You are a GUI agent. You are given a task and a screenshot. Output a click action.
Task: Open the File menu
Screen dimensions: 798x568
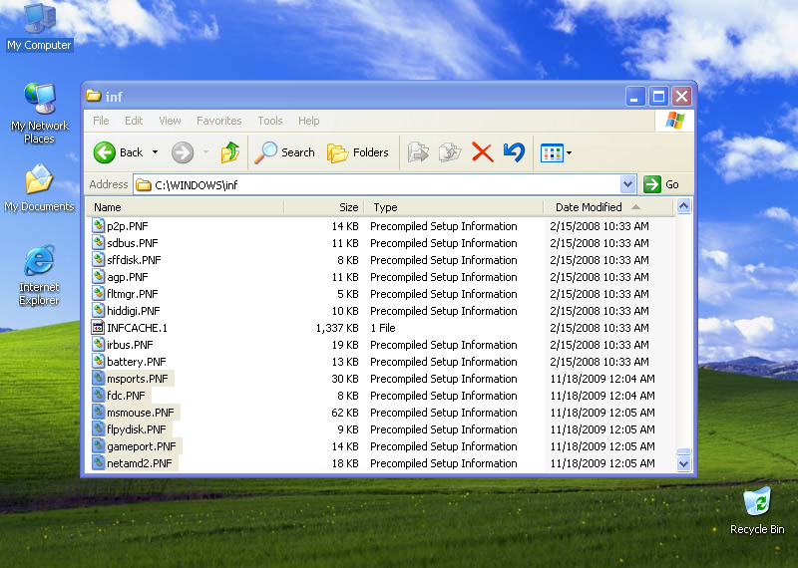[x=101, y=121]
